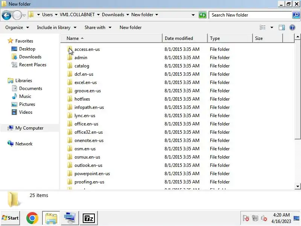The image size is (301, 226).
Task: Click Downloads in the address path
Action: (113, 15)
